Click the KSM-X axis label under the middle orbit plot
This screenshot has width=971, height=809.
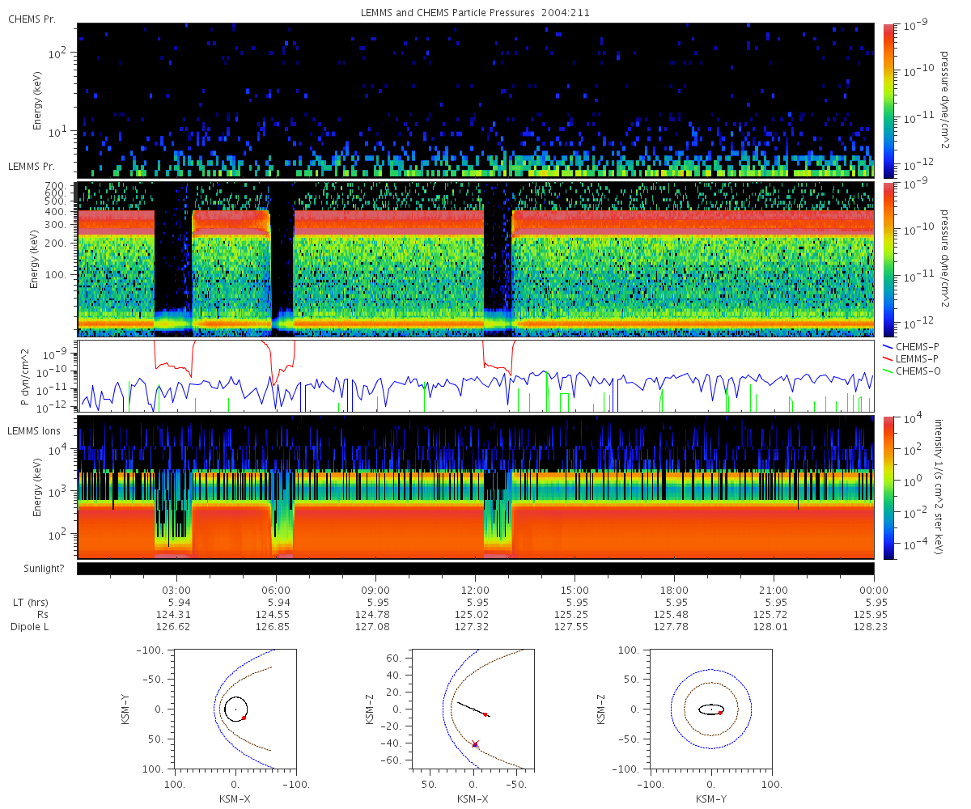(473, 798)
